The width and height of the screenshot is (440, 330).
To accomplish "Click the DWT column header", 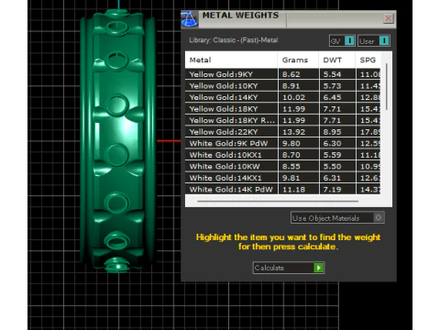I will click(337, 60).
